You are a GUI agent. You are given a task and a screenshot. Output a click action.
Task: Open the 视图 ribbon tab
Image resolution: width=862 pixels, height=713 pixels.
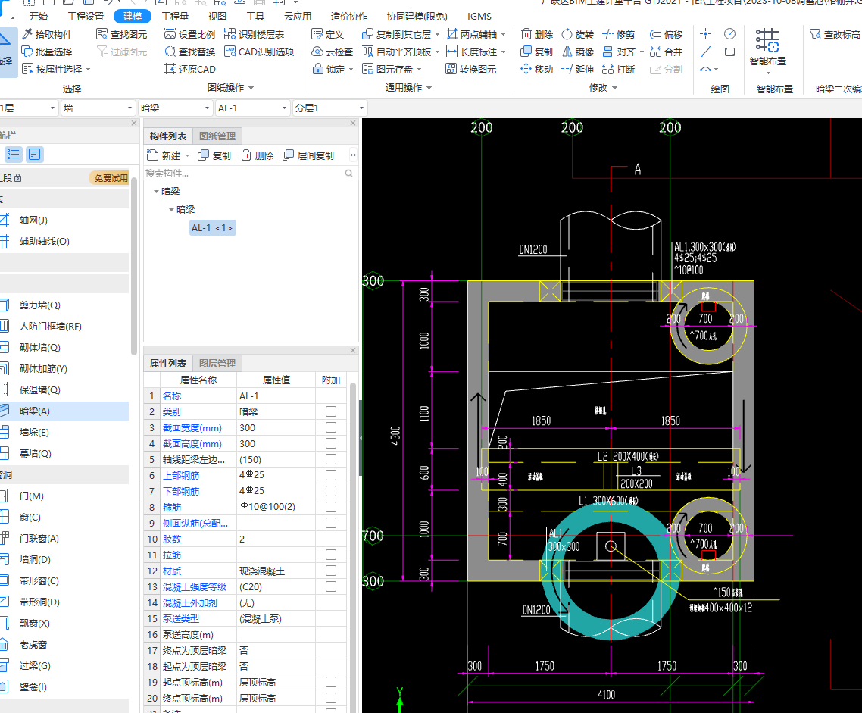(x=217, y=16)
